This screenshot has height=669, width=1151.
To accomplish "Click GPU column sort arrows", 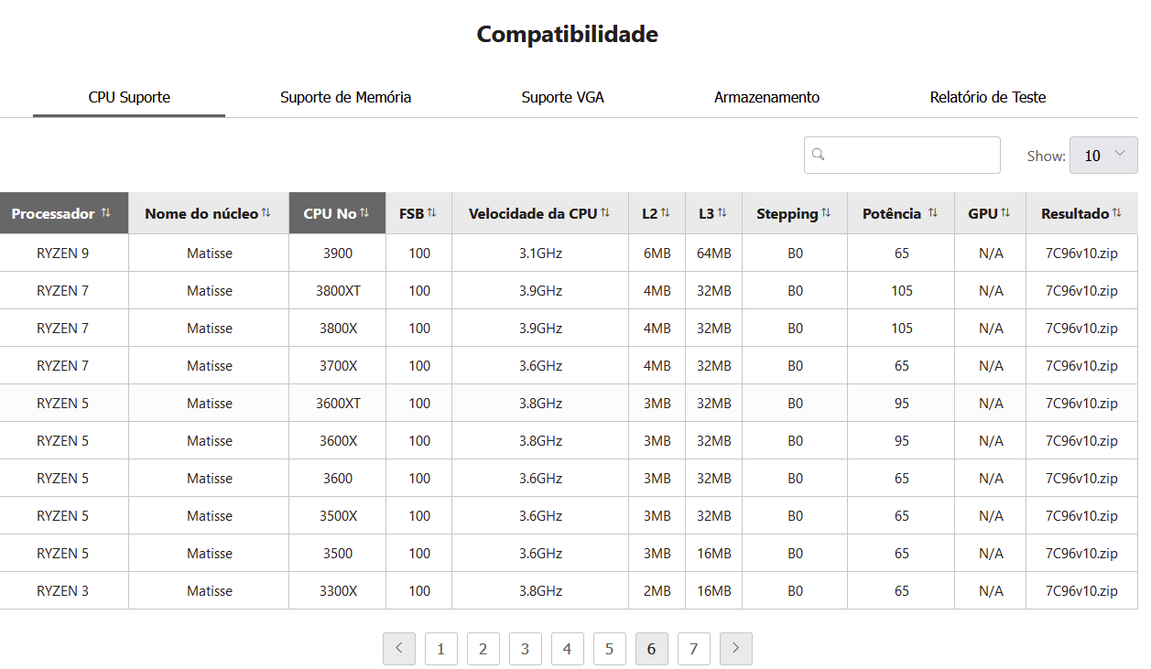I will [1005, 212].
